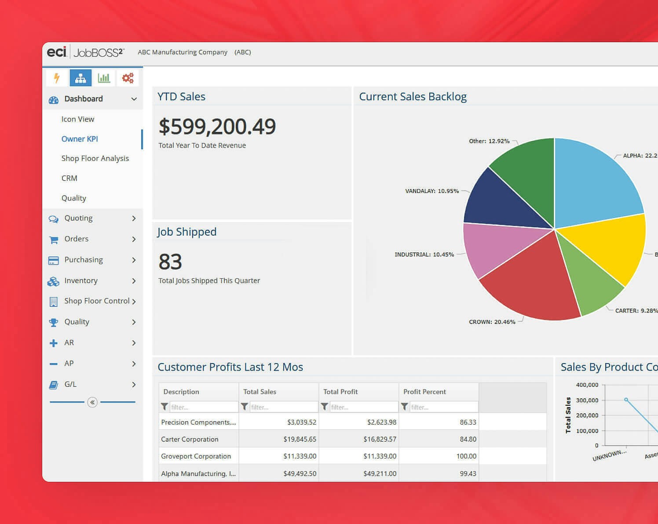Image resolution: width=658 pixels, height=524 pixels.
Task: Select the Alpha Manufacturing table row
Action: [x=352, y=473]
